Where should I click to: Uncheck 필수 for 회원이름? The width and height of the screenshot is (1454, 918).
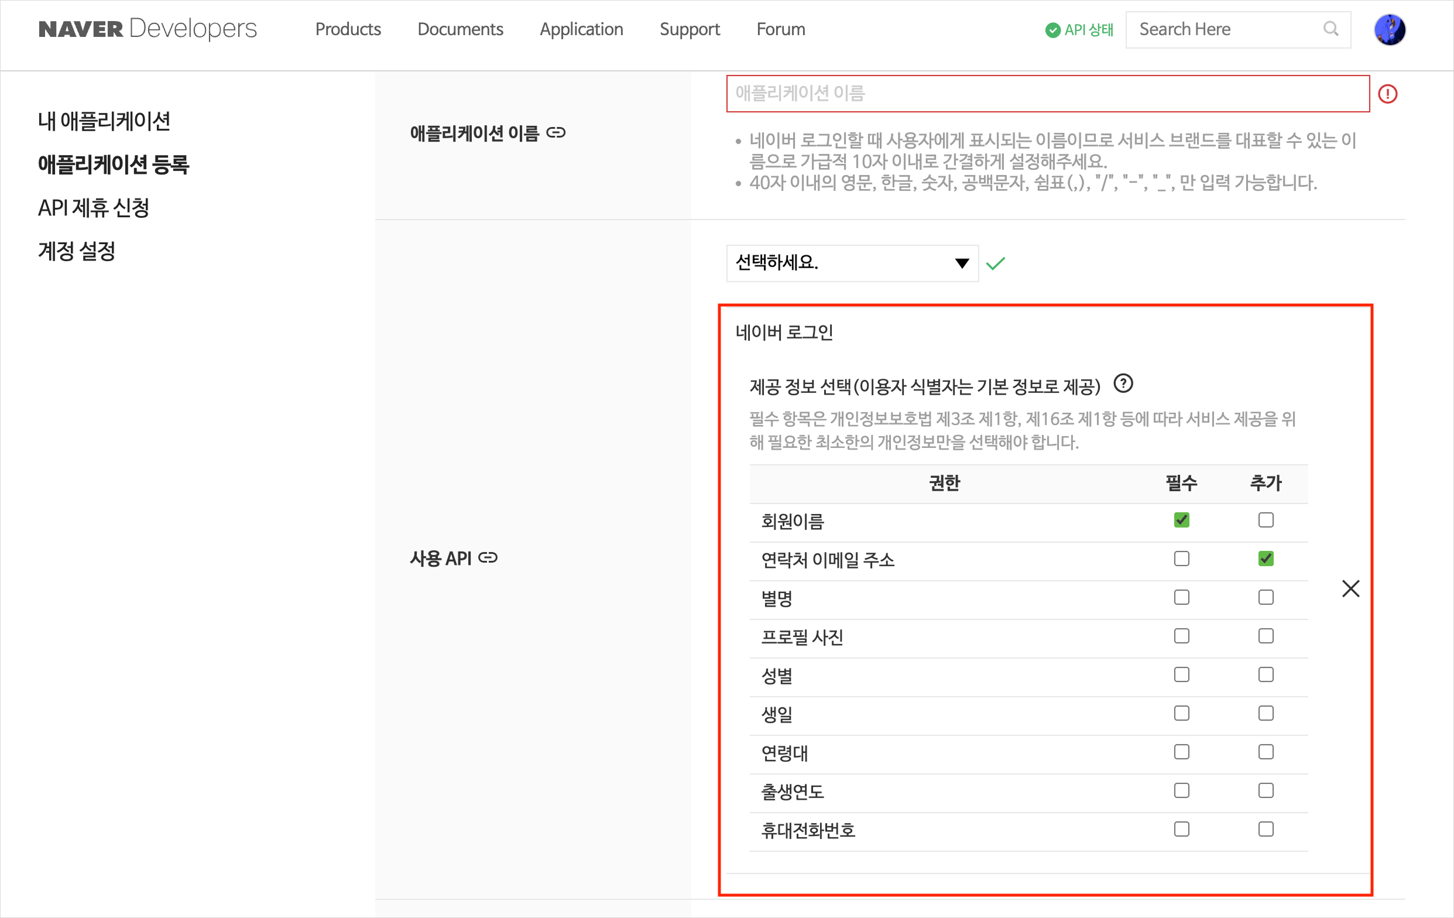tap(1182, 519)
